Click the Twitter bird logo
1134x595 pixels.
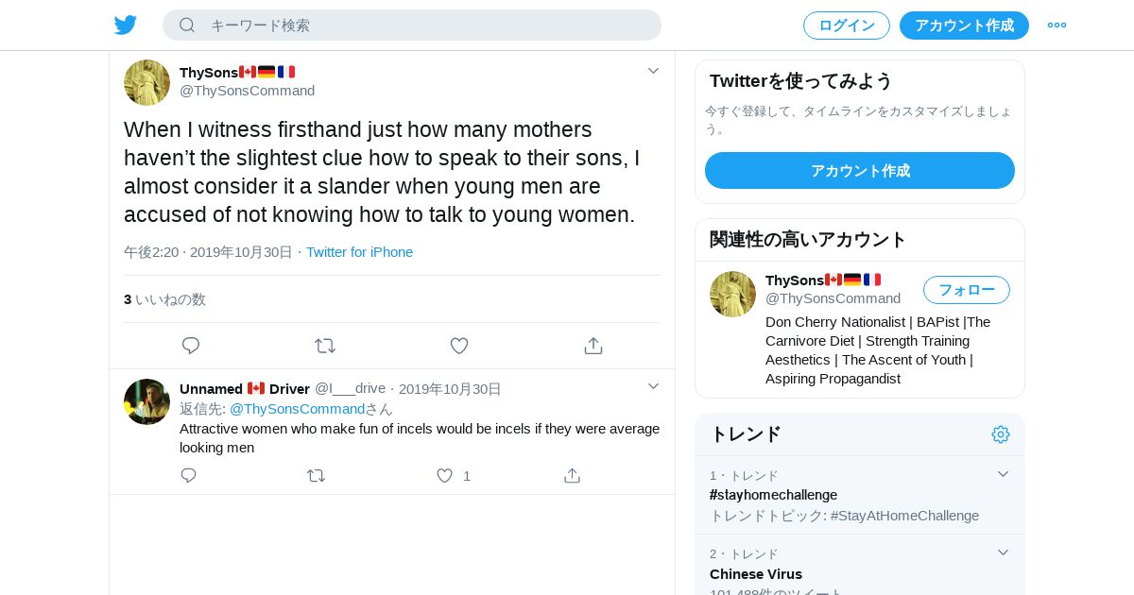(126, 25)
